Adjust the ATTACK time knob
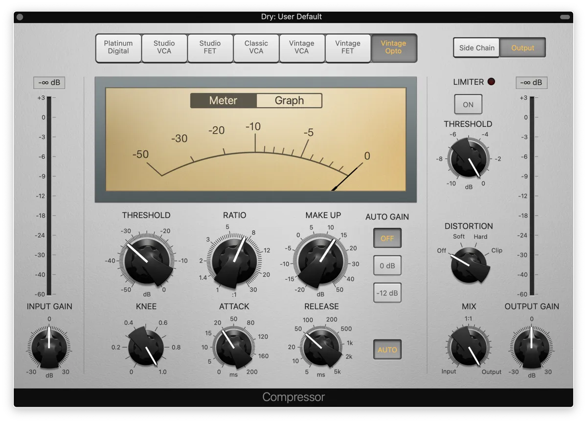This screenshot has width=587, height=423. pyautogui.click(x=234, y=348)
